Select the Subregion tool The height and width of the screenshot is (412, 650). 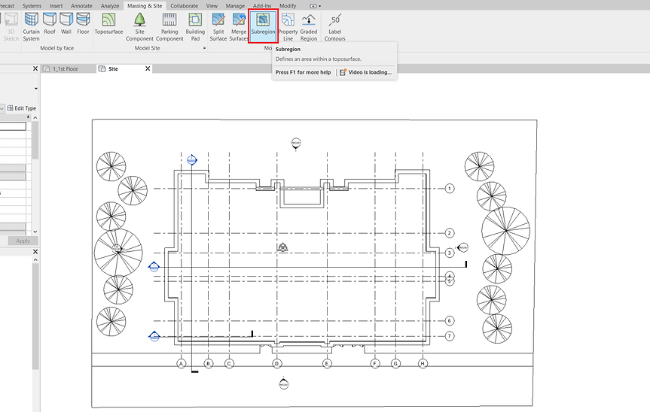pos(263,26)
